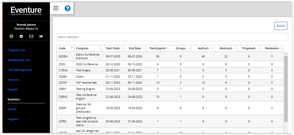Screen dimensions: 294x135
Task: Select code cell 23GR1
Action: [65, 108]
